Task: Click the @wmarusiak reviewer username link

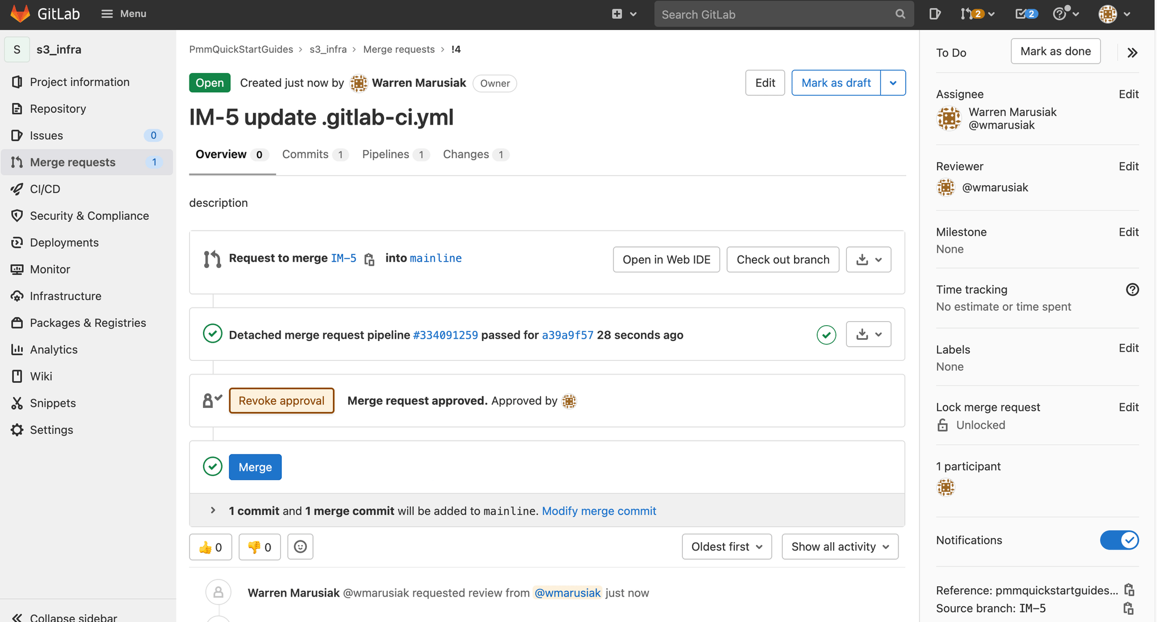Action: pos(995,188)
